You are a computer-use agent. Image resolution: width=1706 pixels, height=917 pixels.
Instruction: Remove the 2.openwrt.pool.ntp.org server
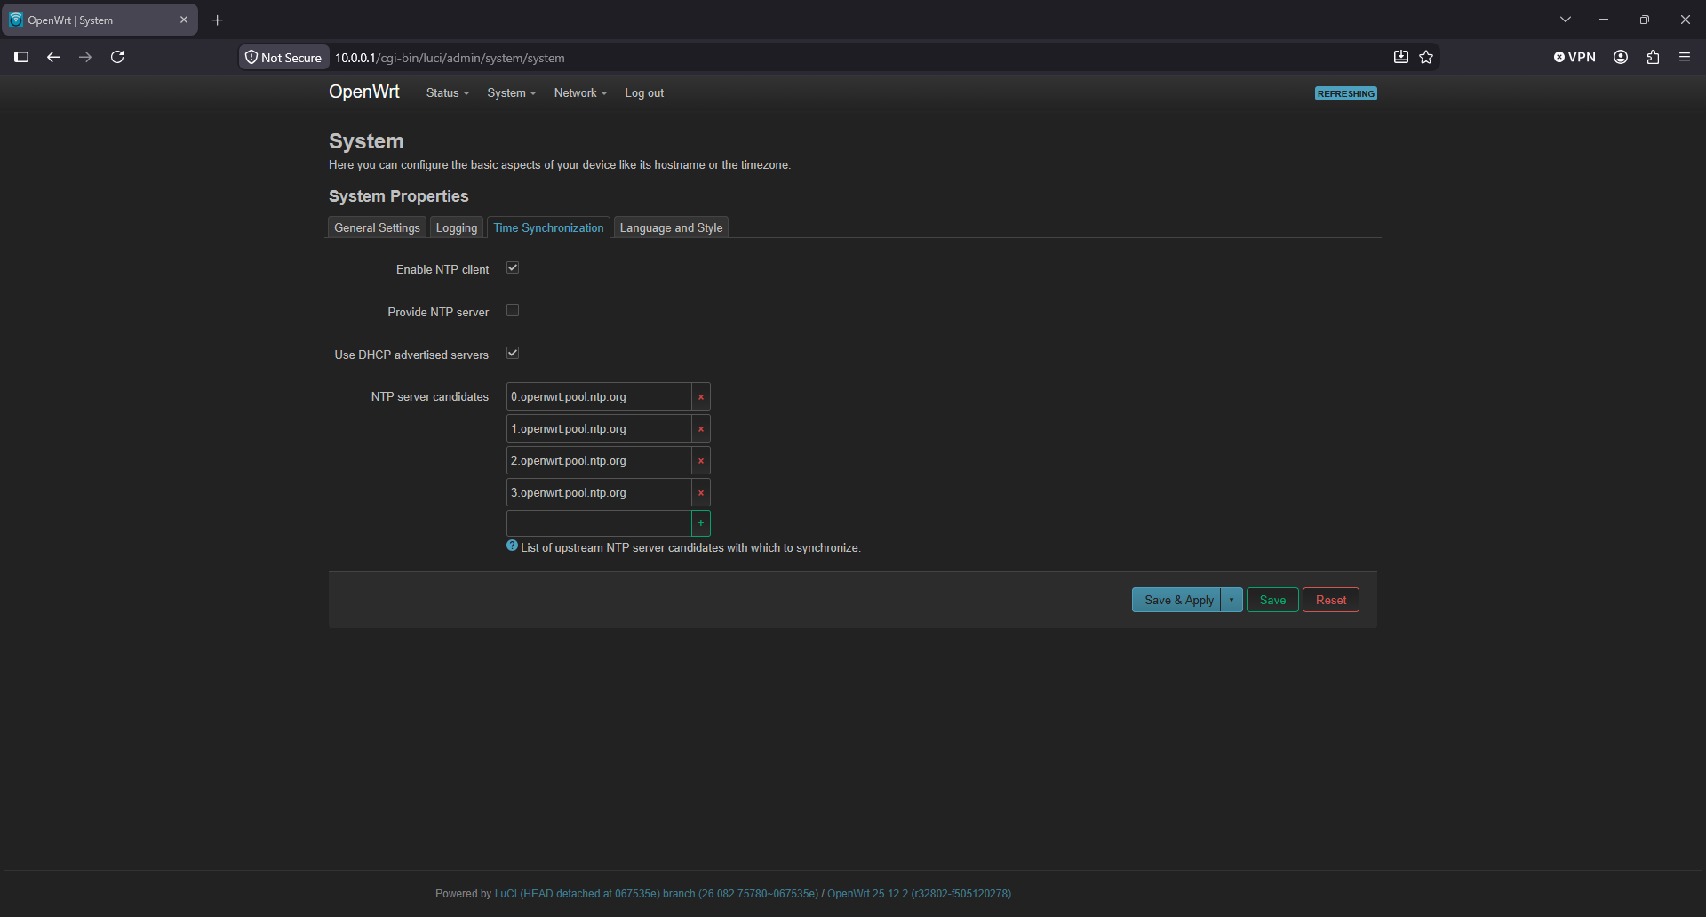tap(701, 461)
